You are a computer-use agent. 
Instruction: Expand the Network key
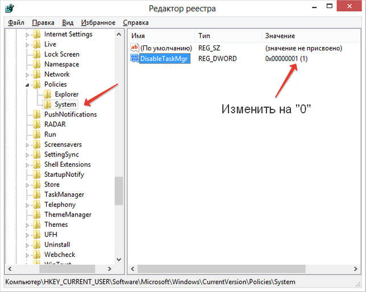tap(27, 75)
